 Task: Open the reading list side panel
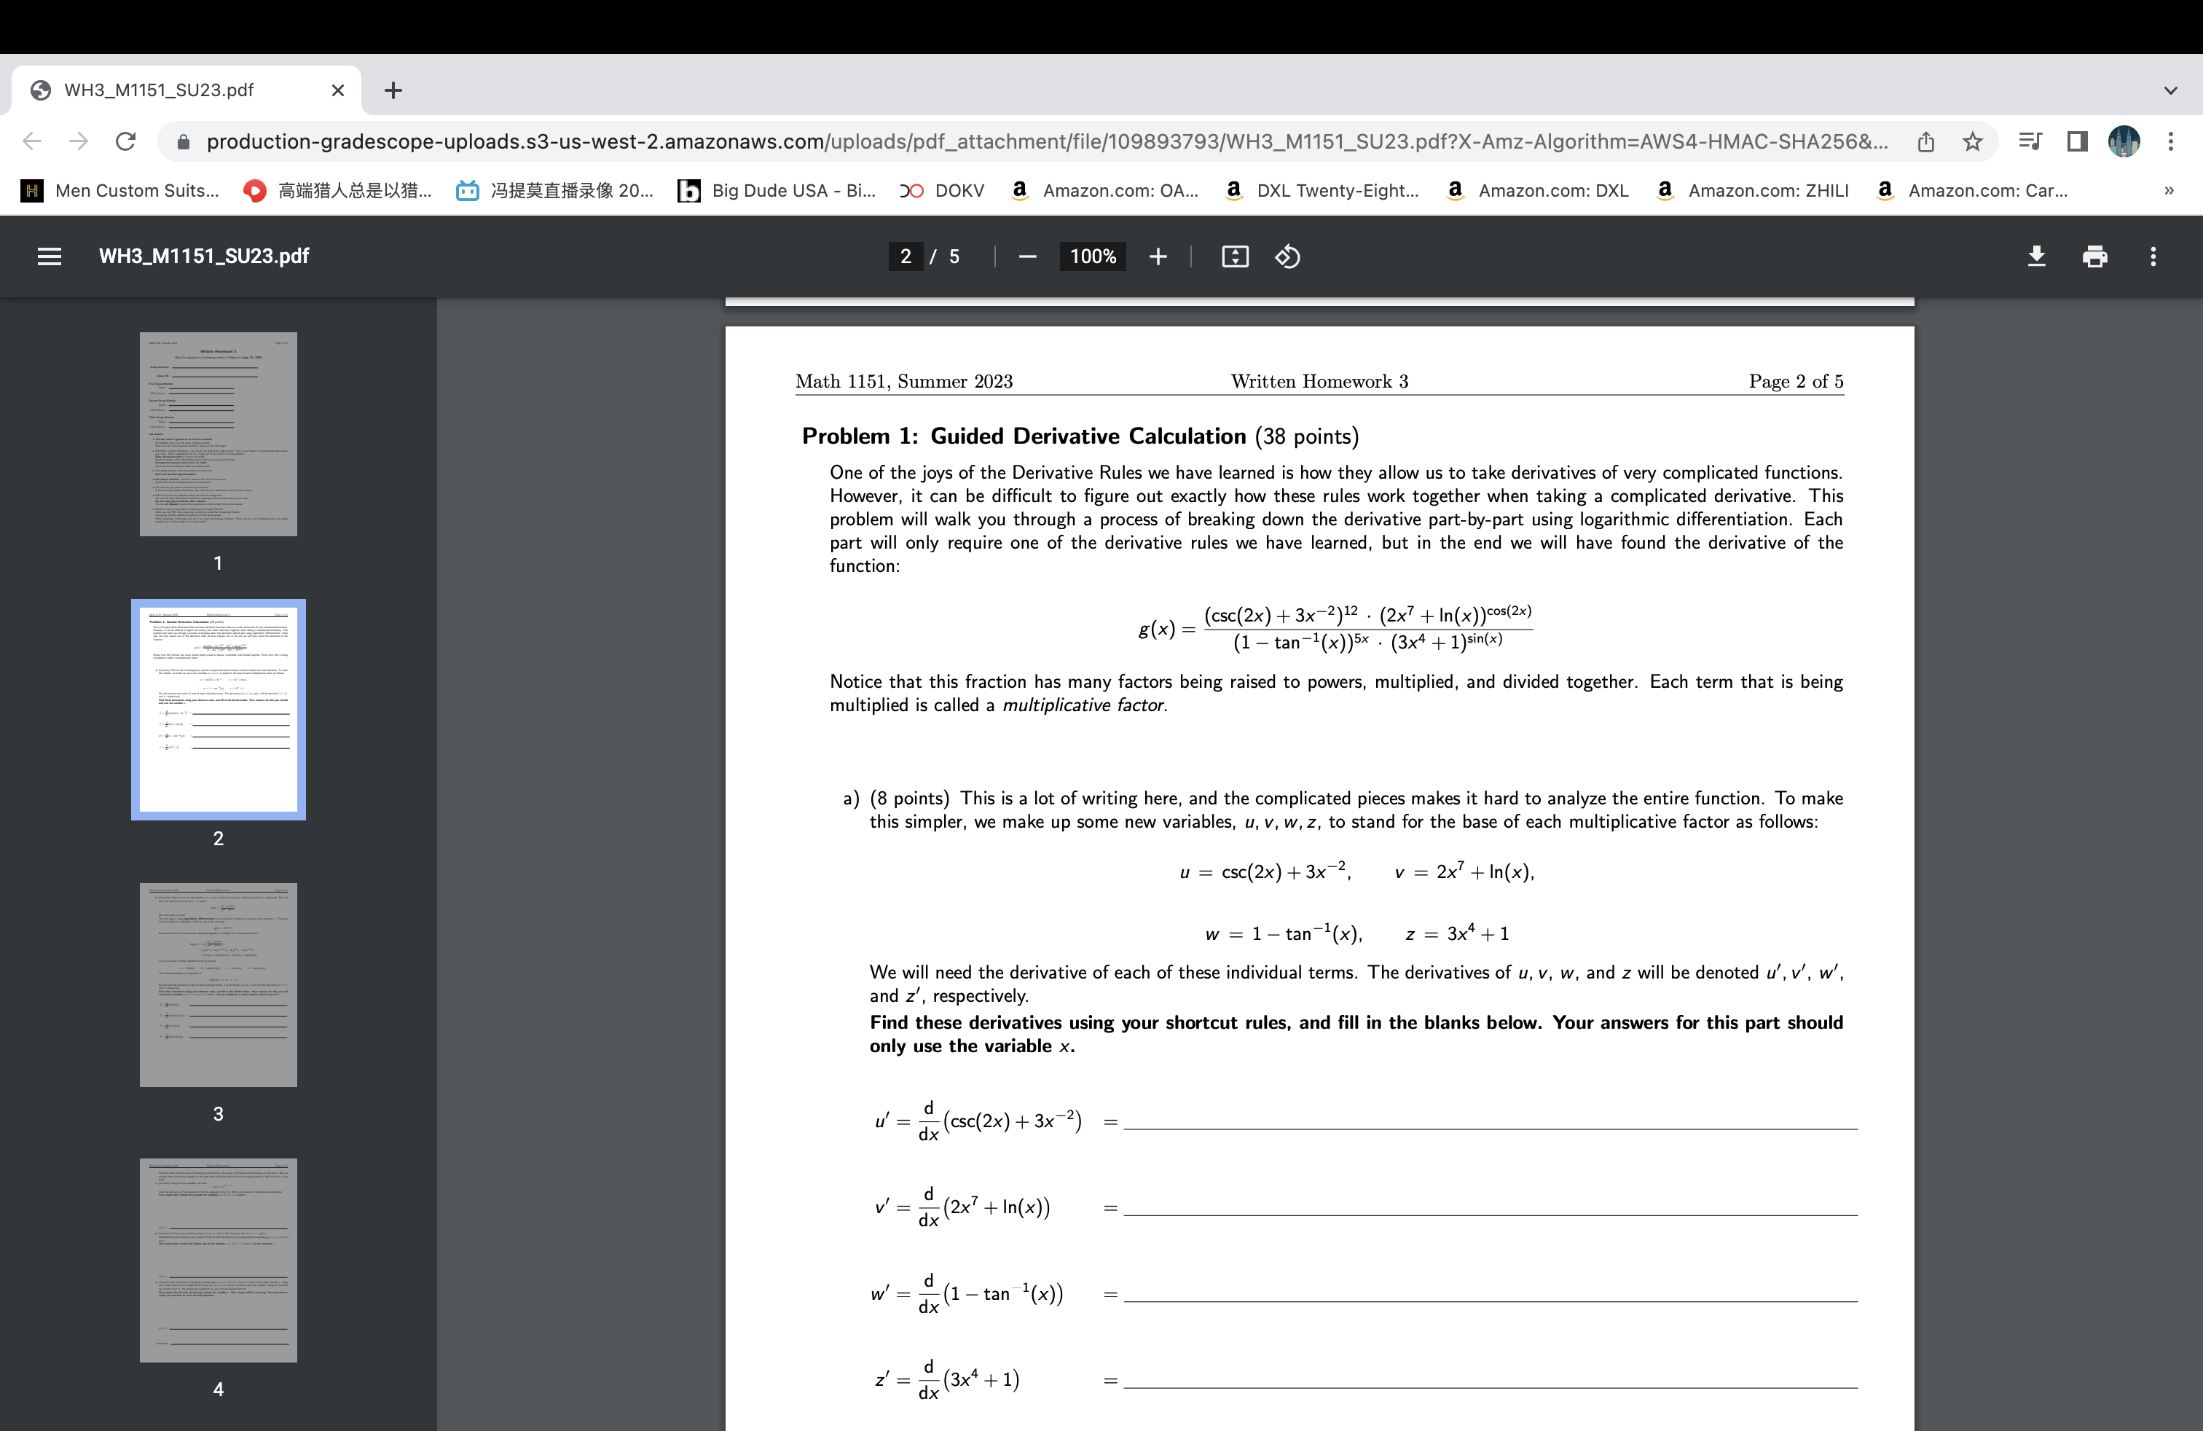[x=2030, y=141]
